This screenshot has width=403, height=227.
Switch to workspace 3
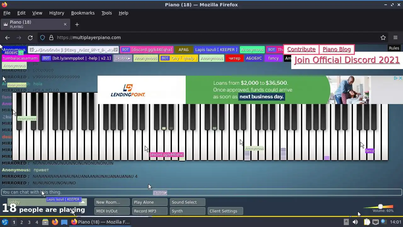(x=29, y=222)
